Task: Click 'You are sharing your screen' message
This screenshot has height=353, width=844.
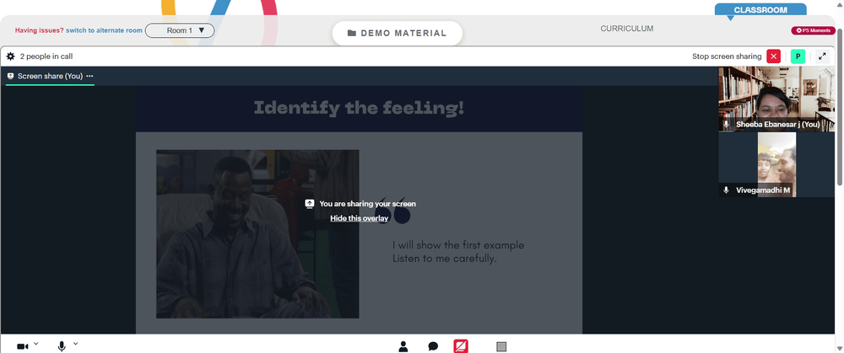Action: pyautogui.click(x=368, y=204)
